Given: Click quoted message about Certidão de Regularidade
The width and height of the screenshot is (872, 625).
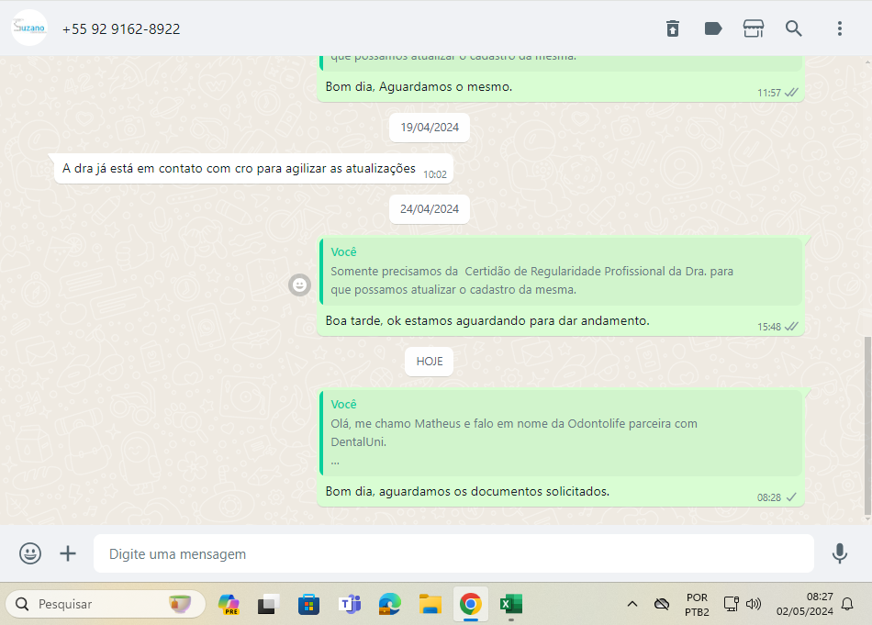Looking at the screenshot, I should [x=560, y=272].
